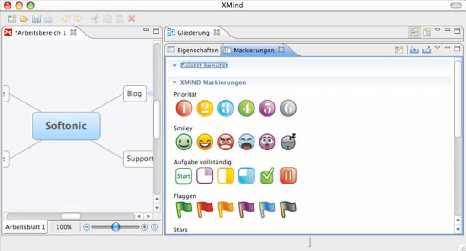The image size is (466, 251).
Task: Select Priority 4 green marker
Action: click(246, 108)
